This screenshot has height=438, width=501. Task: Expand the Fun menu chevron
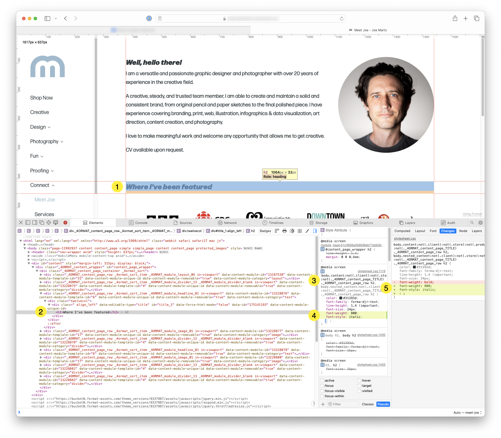(x=42, y=156)
